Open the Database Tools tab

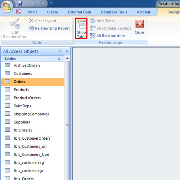[x=114, y=12]
